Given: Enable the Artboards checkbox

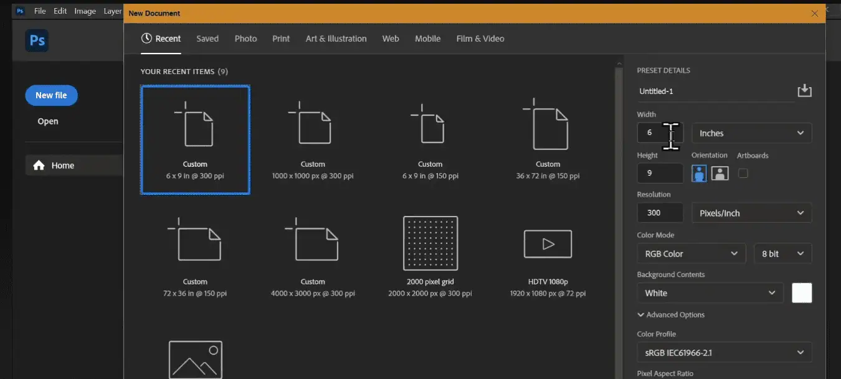Looking at the screenshot, I should click(743, 174).
